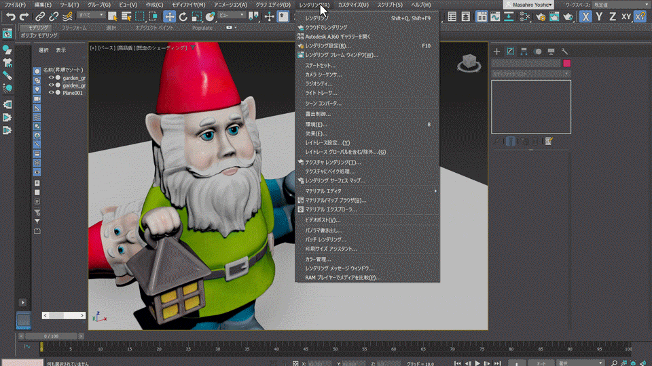Click the Undo arrow icon
Image resolution: width=652 pixels, height=366 pixels.
coord(10,16)
